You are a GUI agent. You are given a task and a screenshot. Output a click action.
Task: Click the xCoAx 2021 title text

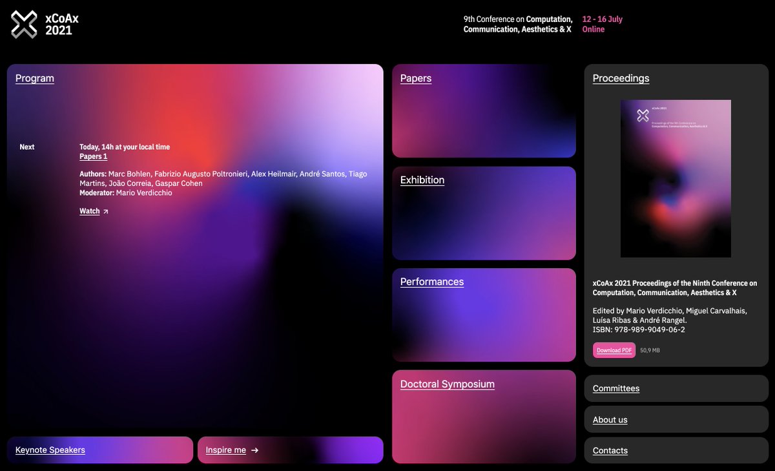pos(62,25)
